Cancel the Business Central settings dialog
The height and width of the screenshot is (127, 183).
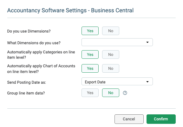click(x=129, y=119)
